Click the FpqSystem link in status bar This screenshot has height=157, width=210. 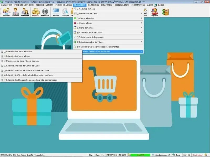198,155
